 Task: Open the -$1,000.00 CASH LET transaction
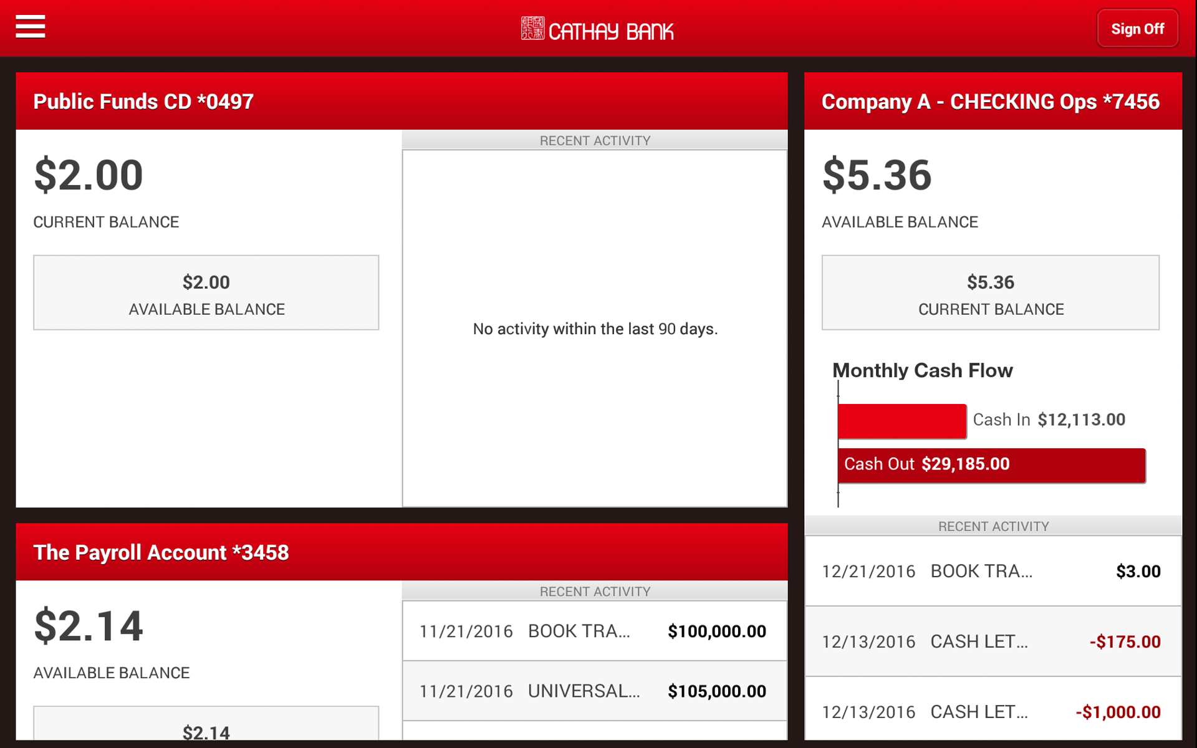coord(993,712)
